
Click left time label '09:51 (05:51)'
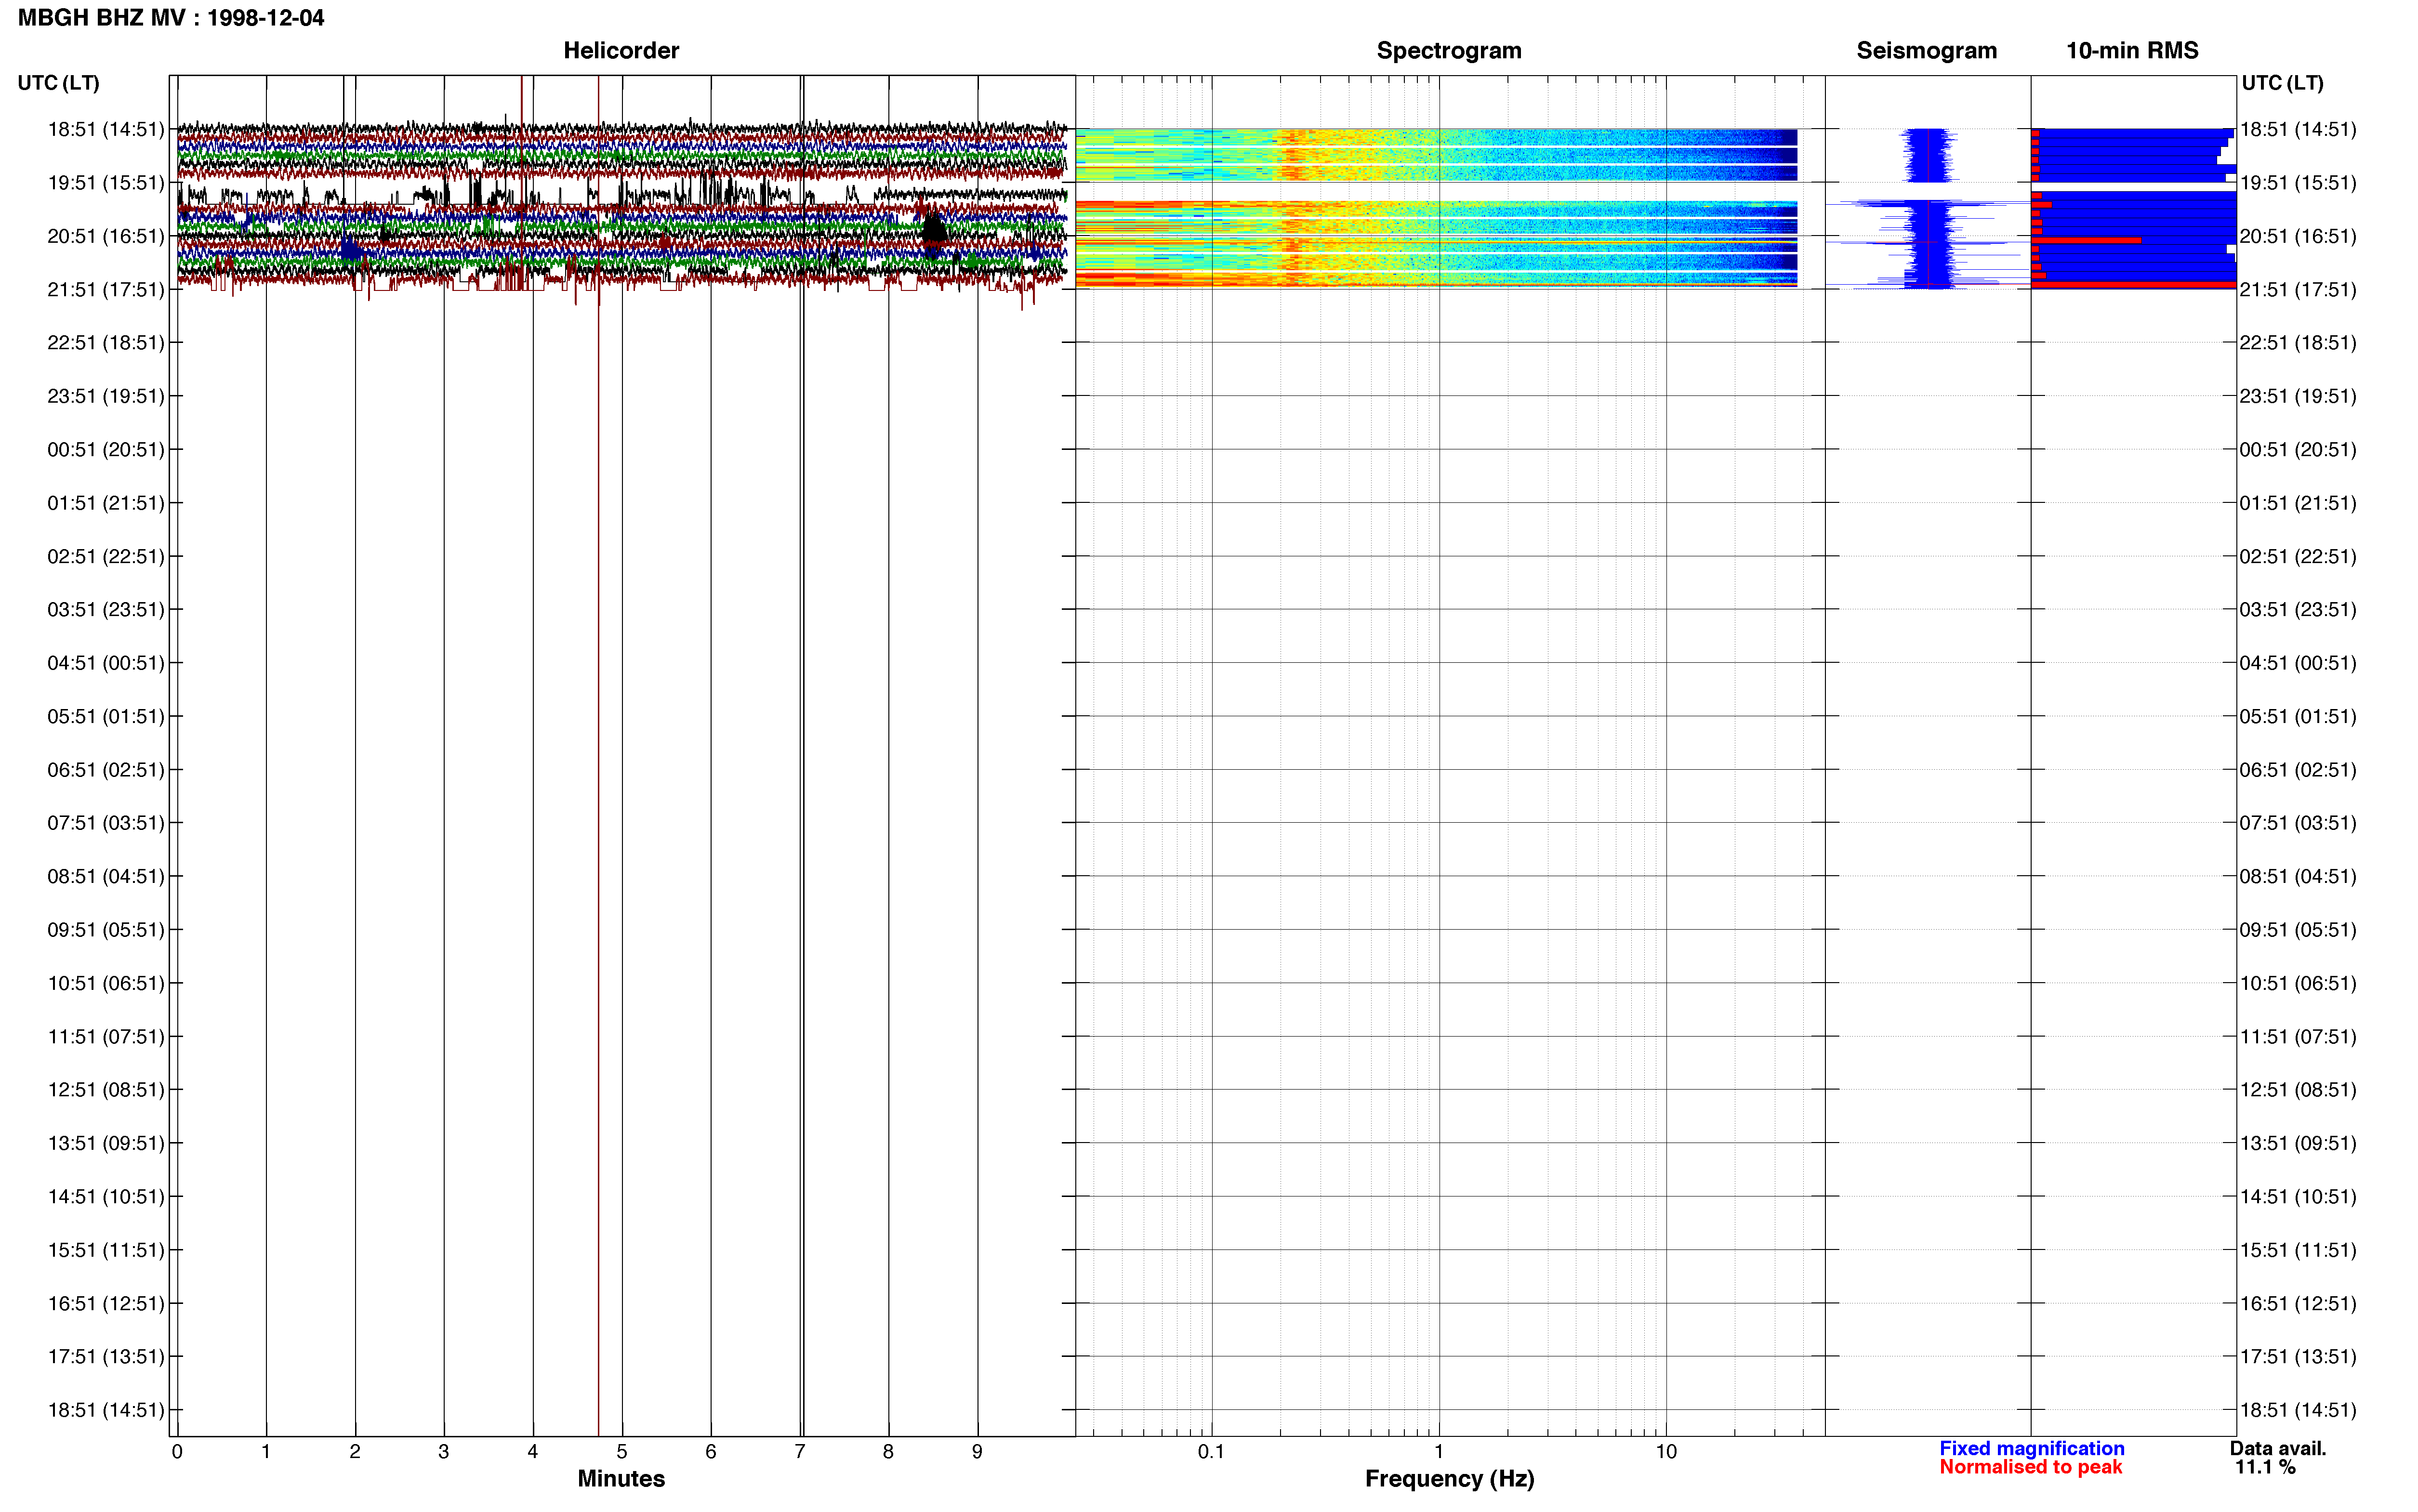[106, 929]
